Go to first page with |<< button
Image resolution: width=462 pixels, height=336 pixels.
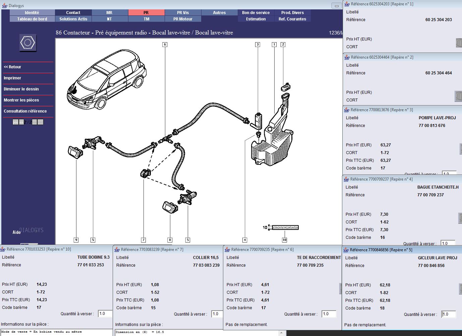tap(15, 122)
